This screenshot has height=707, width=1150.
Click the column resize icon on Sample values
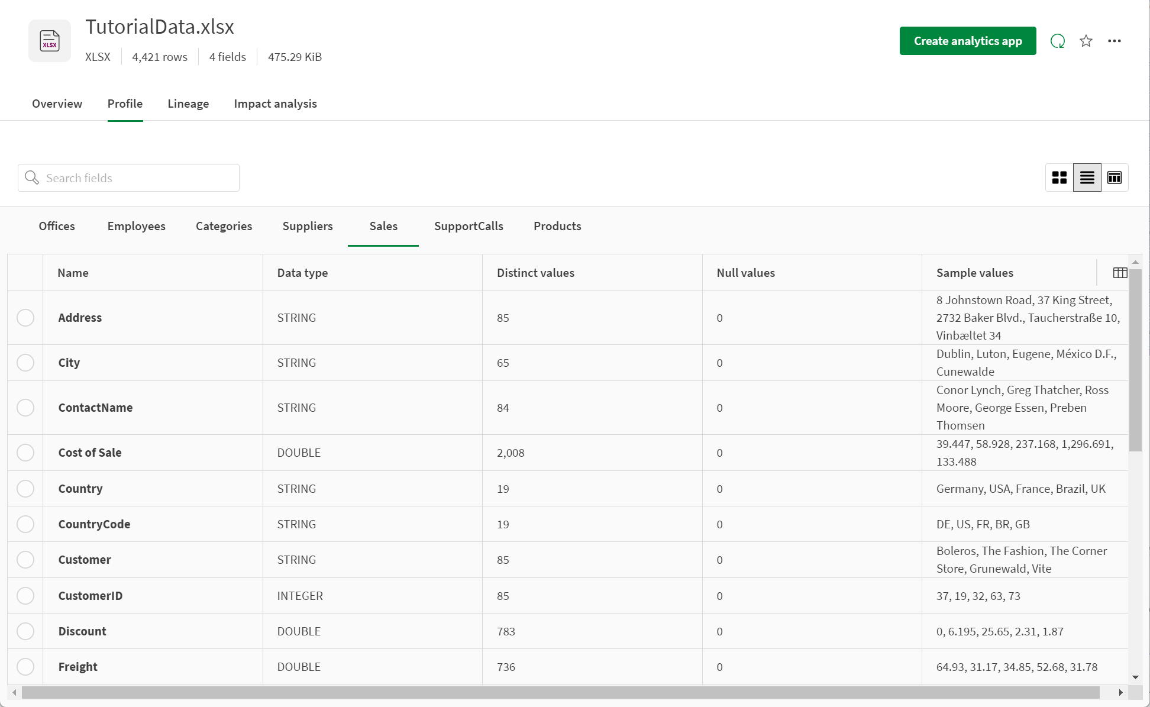pyautogui.click(x=1120, y=273)
